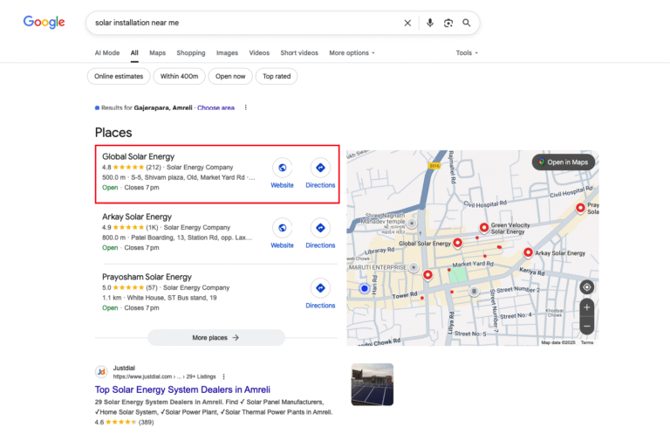Open the Tools dropdown
The height and width of the screenshot is (441, 670).
(467, 53)
